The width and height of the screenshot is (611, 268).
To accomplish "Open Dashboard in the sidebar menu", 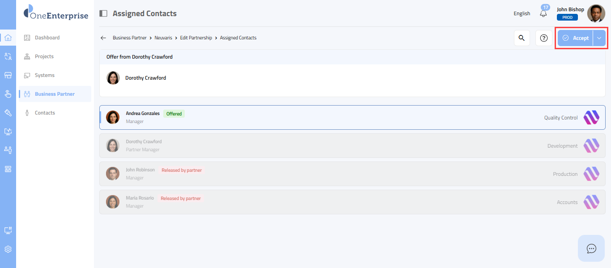I will coord(47,38).
